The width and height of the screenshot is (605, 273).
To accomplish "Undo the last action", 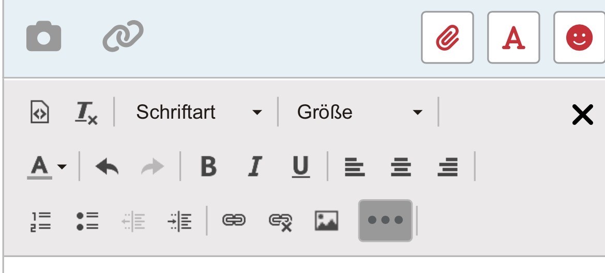I will [x=107, y=167].
